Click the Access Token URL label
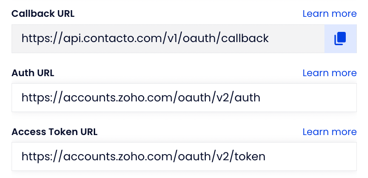This screenshot has width=368, height=178. 55,132
